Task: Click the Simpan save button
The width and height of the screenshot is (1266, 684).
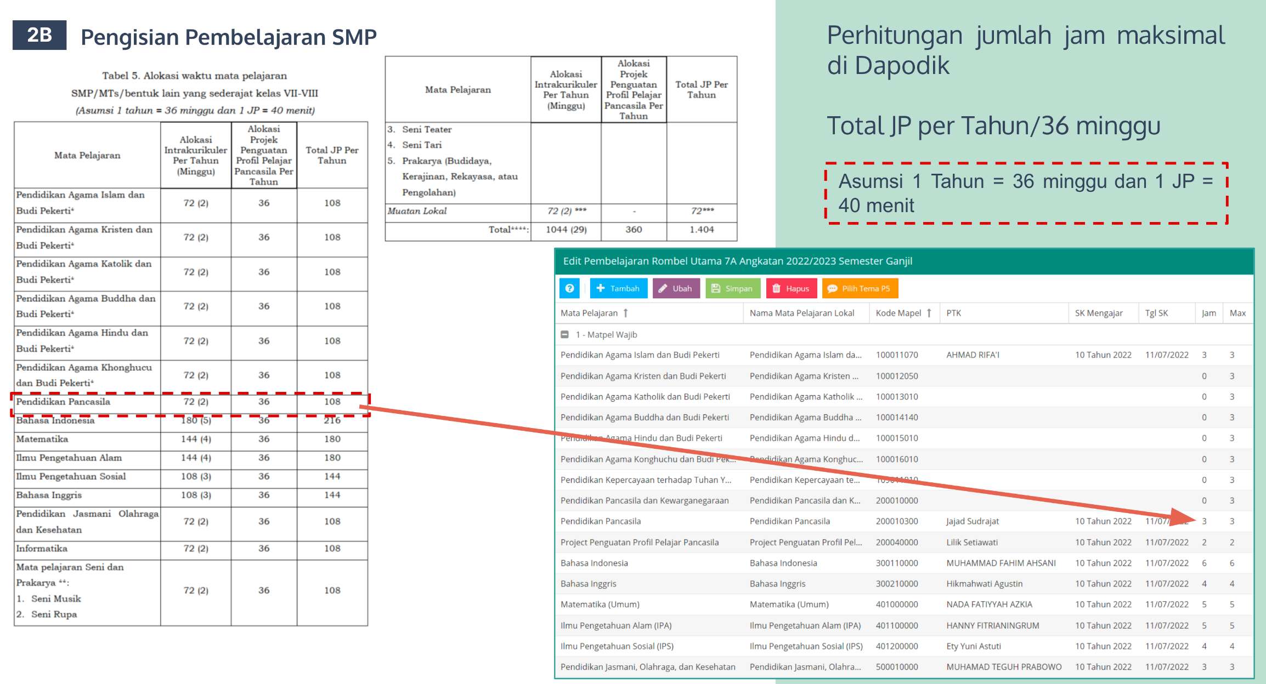Action: pos(732,288)
